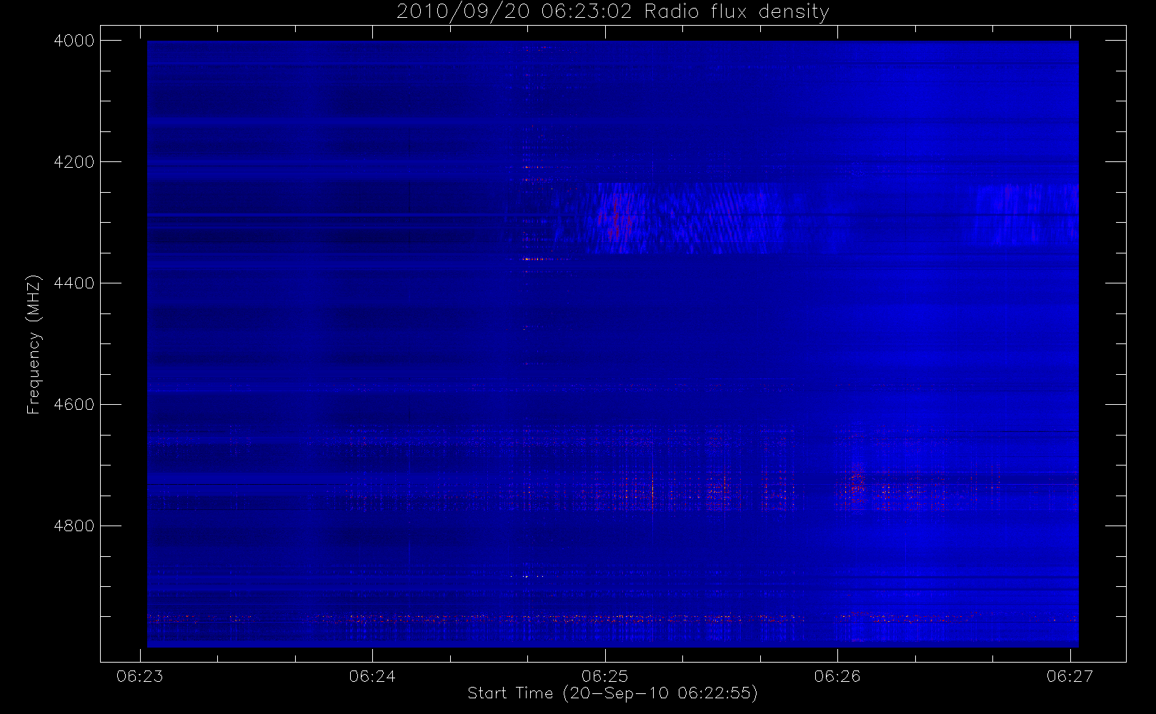This screenshot has height=714, width=1156.
Task: Select the 06:27 time tick label
Action: (1070, 676)
